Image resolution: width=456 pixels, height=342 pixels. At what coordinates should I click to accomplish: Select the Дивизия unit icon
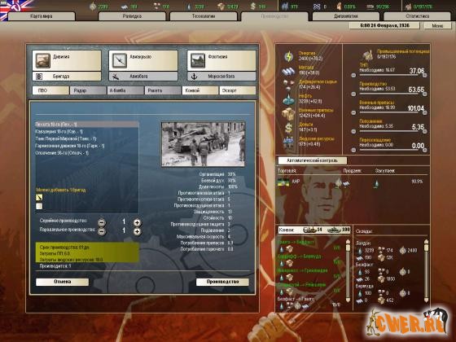click(42, 60)
